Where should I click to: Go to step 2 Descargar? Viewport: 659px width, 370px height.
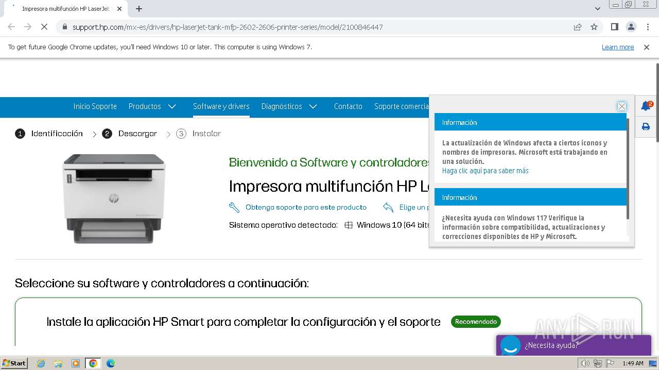tap(130, 134)
